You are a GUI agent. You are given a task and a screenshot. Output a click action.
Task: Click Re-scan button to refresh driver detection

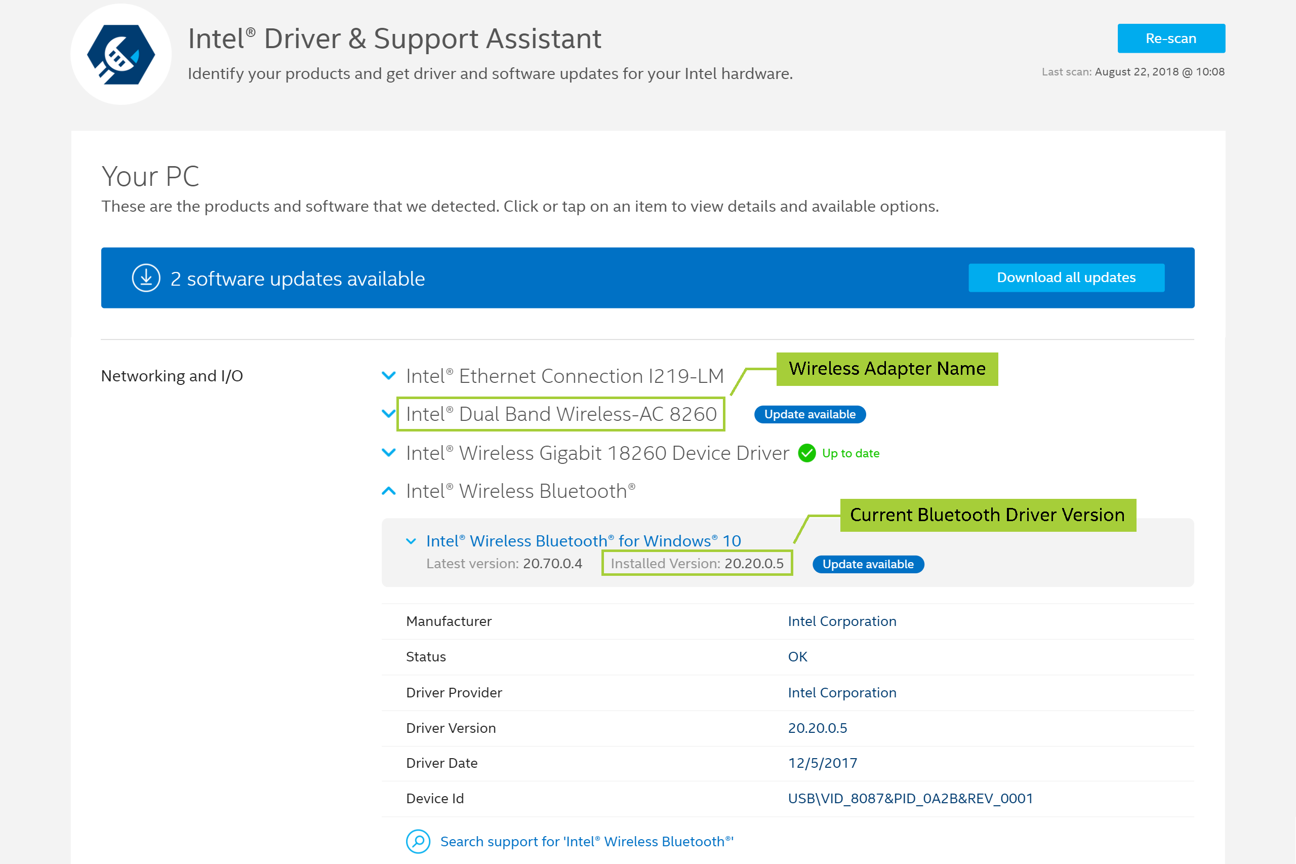click(1170, 38)
